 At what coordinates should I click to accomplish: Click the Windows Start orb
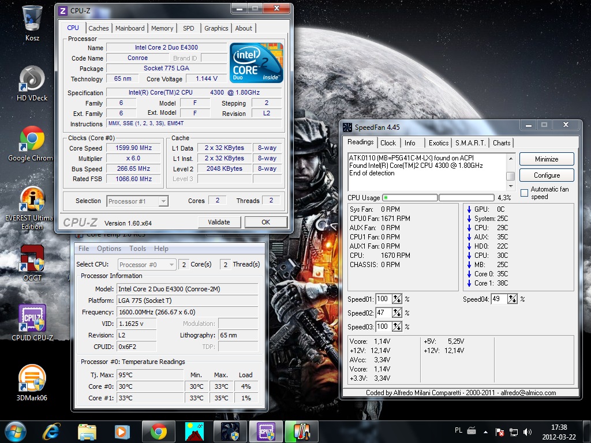click(x=15, y=431)
